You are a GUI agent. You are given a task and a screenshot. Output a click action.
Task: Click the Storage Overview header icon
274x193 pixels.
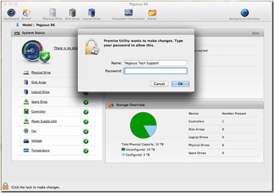click(x=111, y=105)
